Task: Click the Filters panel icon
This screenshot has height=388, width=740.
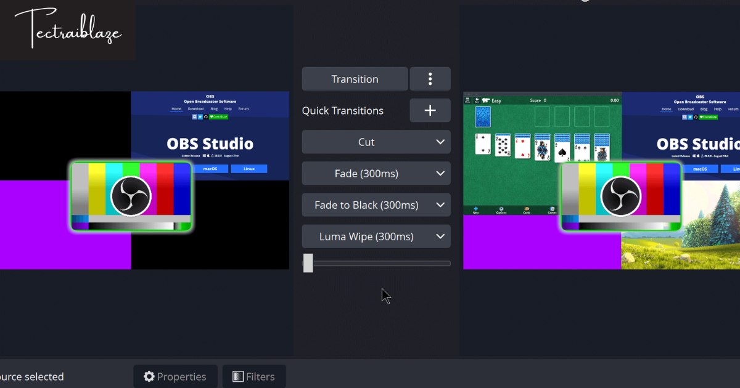Action: pyautogui.click(x=237, y=376)
